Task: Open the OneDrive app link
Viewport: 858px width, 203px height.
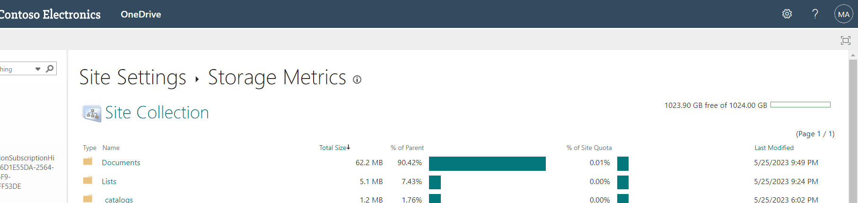Action: coord(140,14)
